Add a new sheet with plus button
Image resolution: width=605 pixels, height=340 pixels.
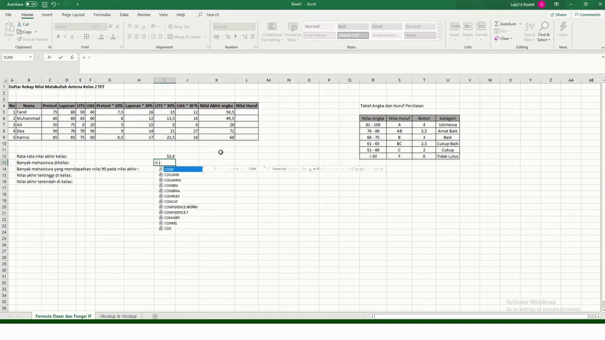point(155,316)
